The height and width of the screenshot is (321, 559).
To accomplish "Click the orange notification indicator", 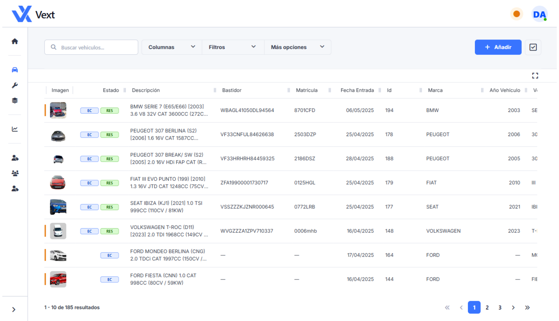I will pyautogui.click(x=516, y=14).
